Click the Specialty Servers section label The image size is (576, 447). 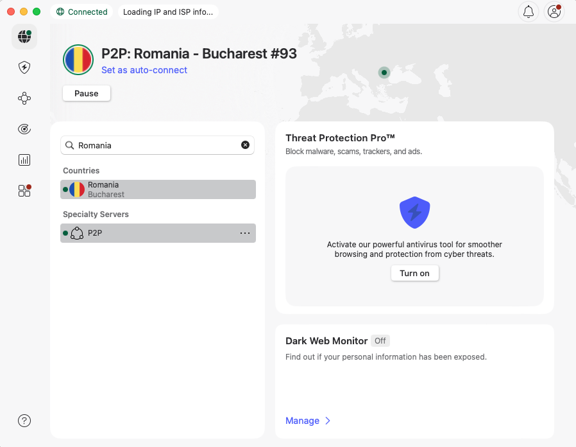point(96,214)
